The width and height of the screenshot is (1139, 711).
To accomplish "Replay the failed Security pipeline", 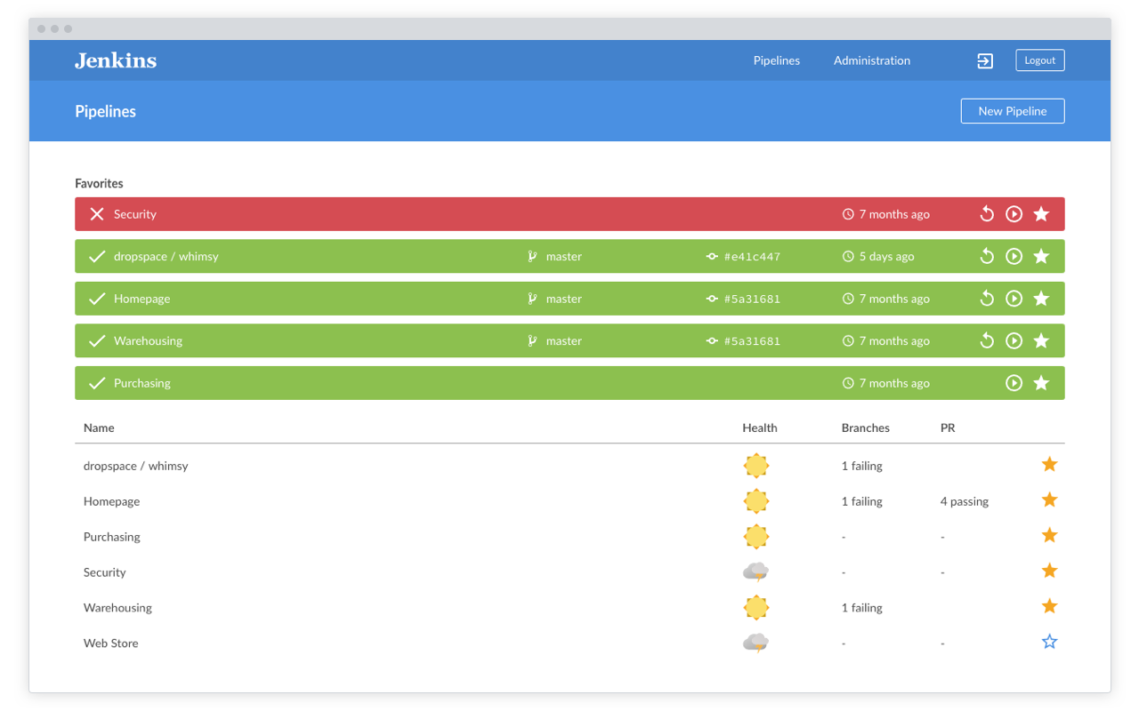I will [x=986, y=213].
